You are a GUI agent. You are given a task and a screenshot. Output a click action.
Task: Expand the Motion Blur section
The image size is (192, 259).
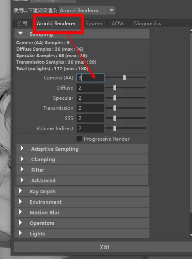tap(20, 212)
